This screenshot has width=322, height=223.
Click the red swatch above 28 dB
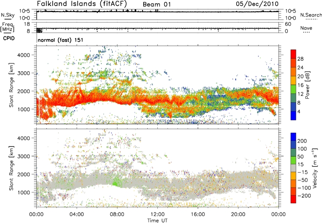tap(293, 54)
